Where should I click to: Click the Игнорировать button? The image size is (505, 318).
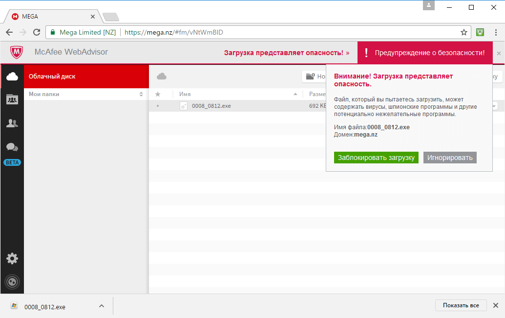point(449,158)
